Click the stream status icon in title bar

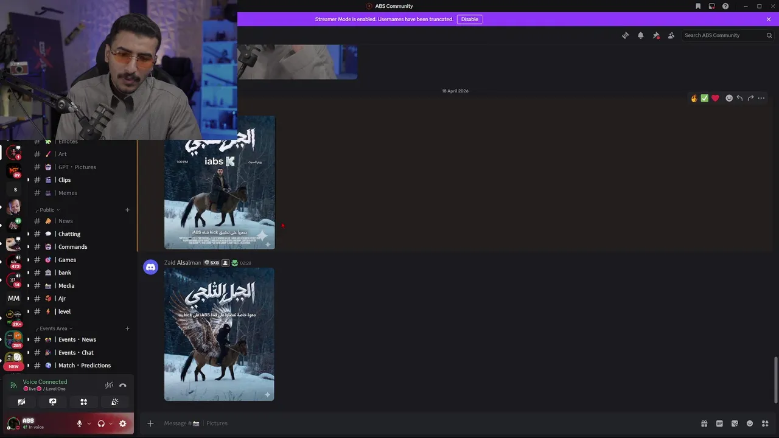point(711,6)
